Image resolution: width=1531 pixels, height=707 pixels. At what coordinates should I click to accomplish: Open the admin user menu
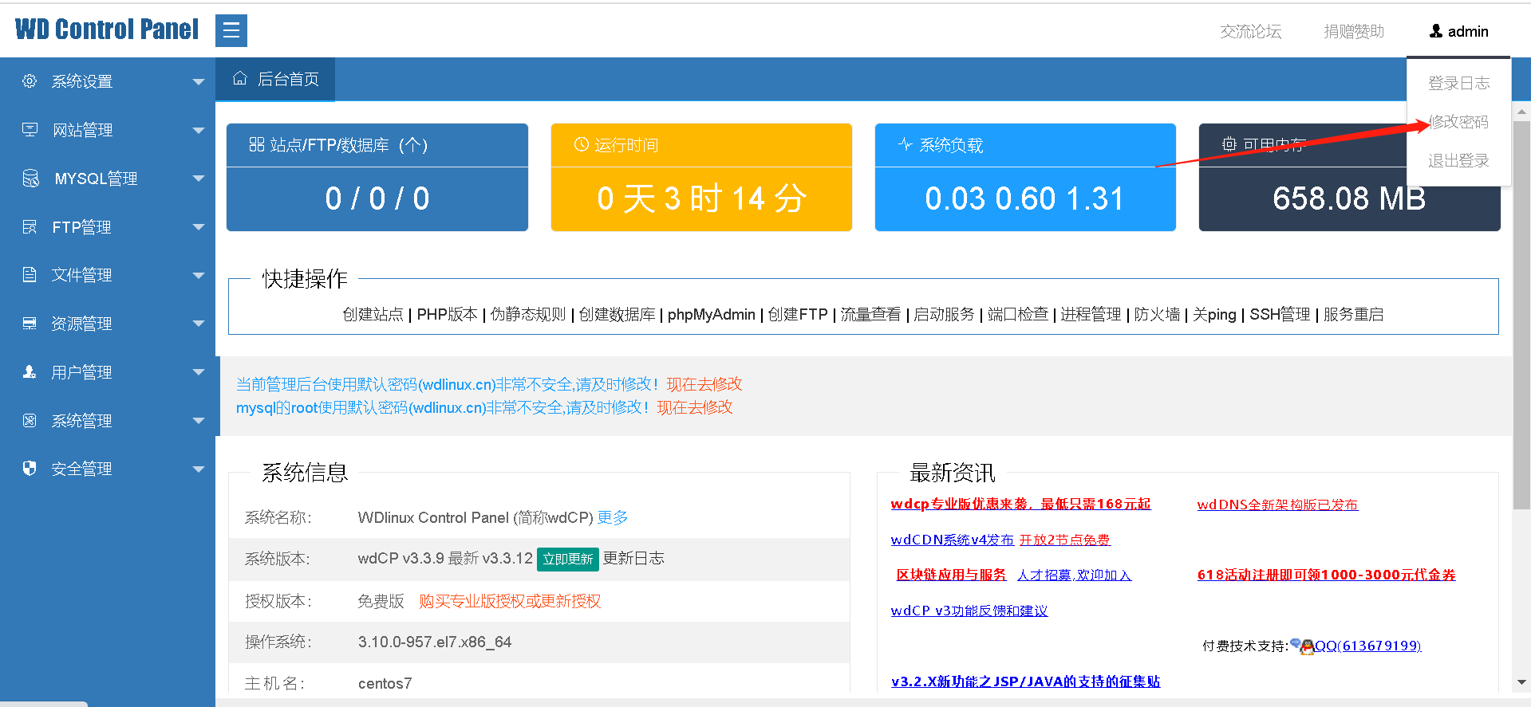pos(1458,31)
